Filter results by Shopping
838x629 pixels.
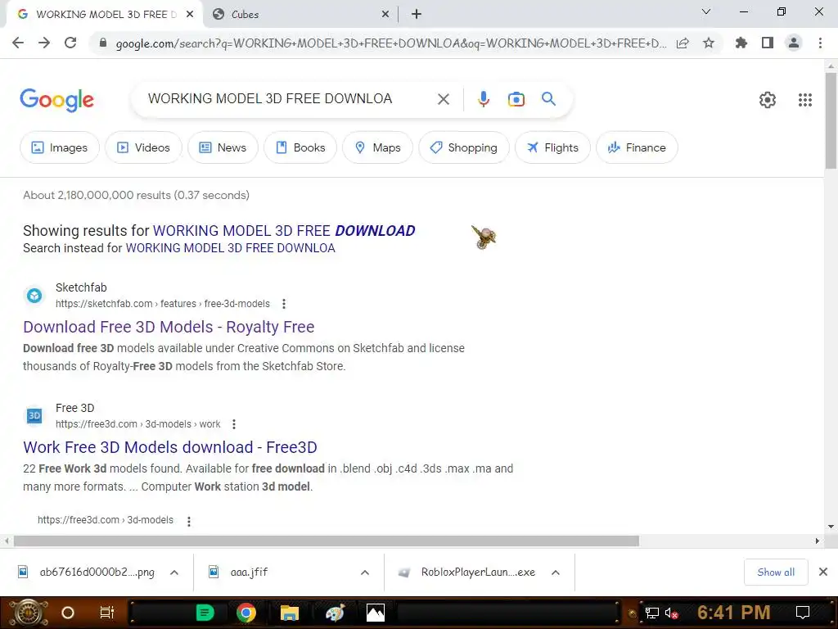(463, 147)
